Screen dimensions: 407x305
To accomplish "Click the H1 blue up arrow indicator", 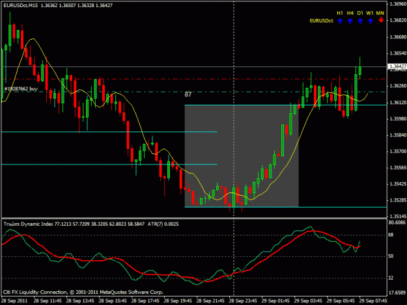I will click(340, 21).
